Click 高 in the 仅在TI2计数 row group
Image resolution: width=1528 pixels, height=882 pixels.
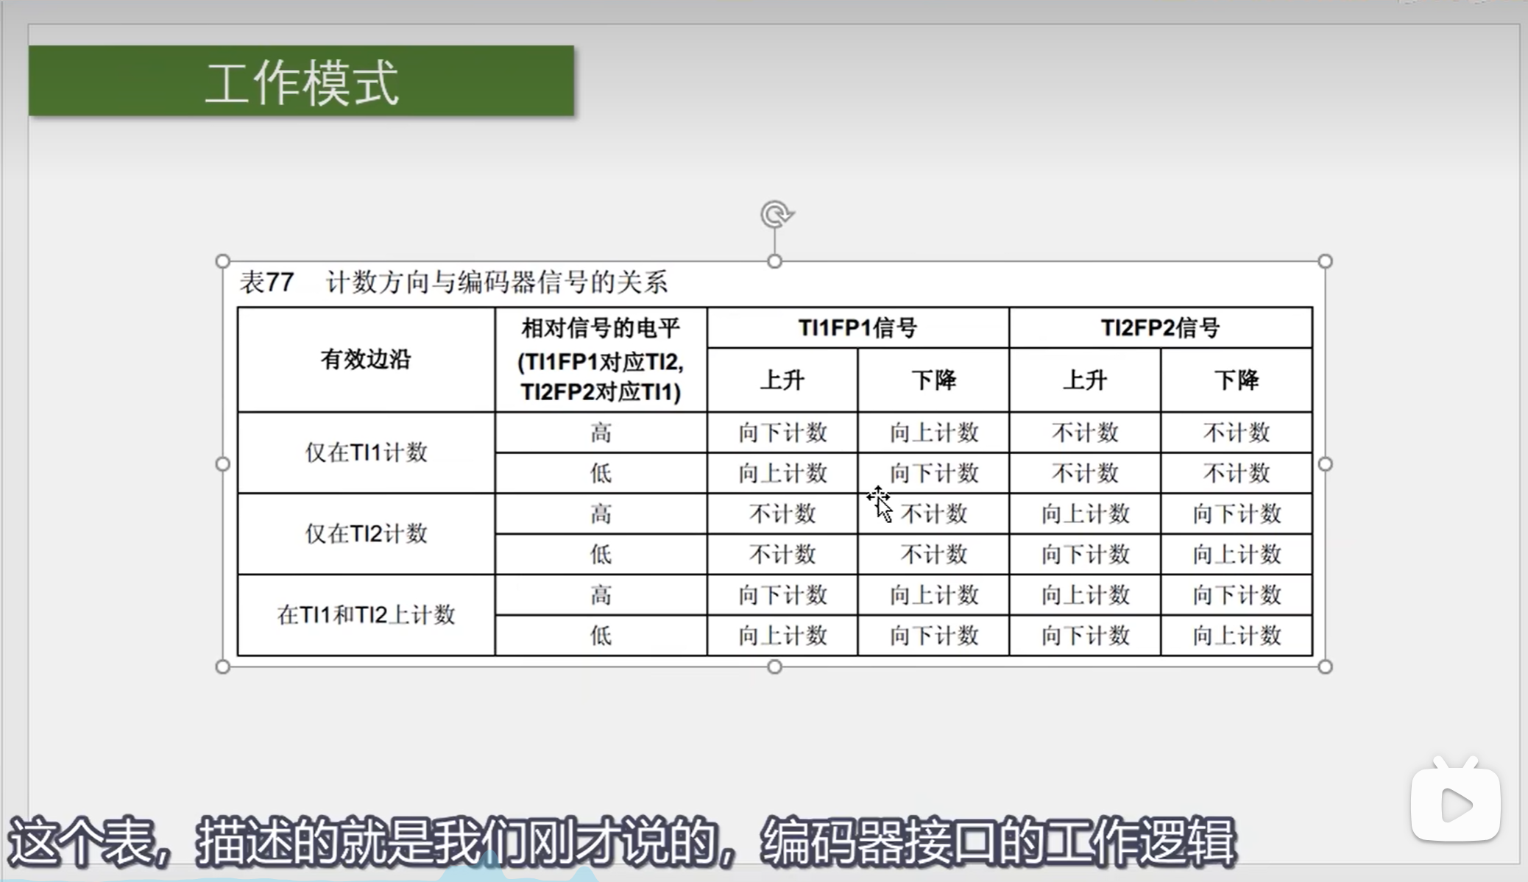(601, 513)
